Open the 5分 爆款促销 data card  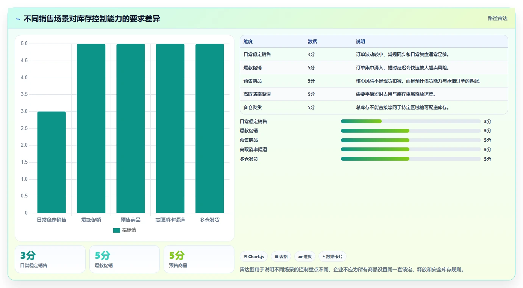(125, 259)
